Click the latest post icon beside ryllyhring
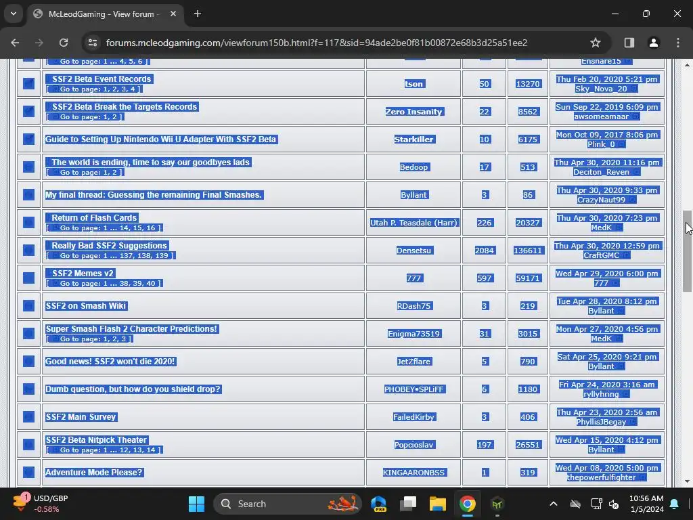Image resolution: width=693 pixels, height=520 pixels. pyautogui.click(x=625, y=395)
